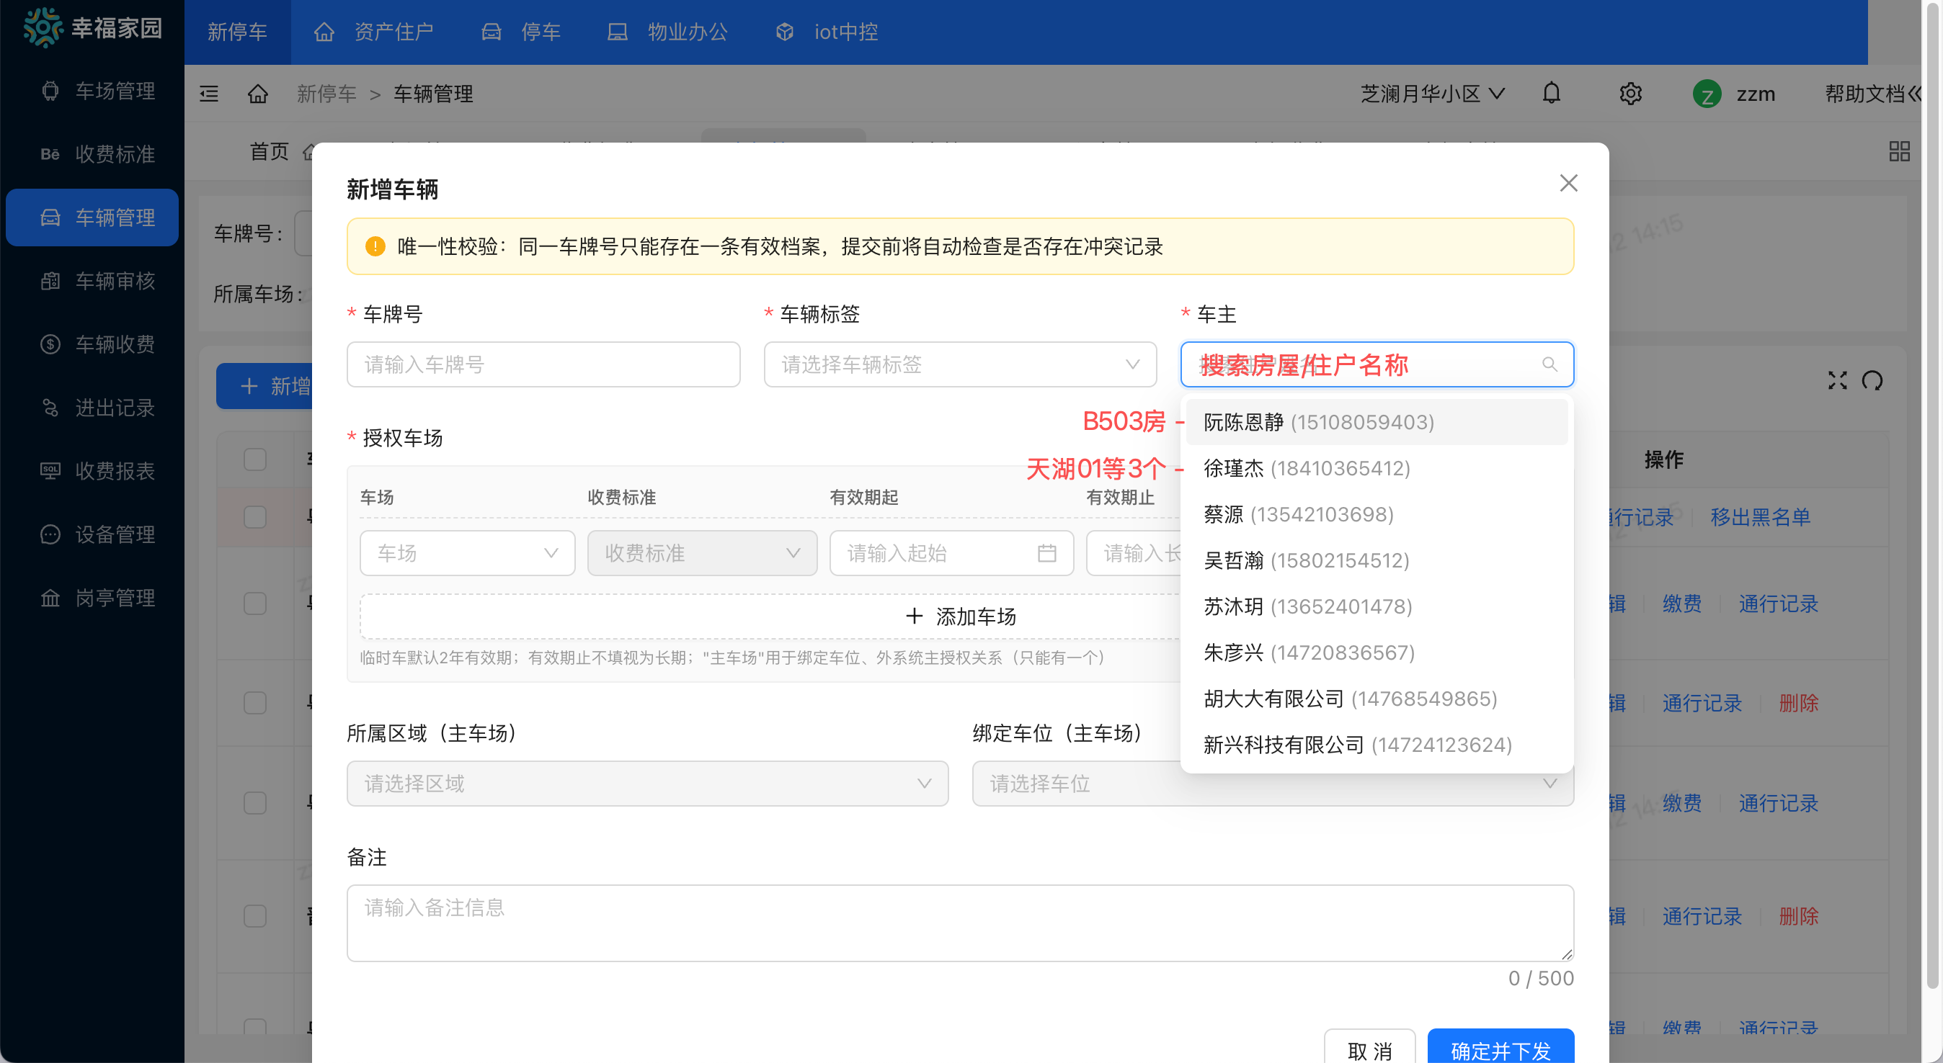This screenshot has width=1943, height=1063.
Task: Click the home icon in the breadcrumb
Action: point(258,94)
